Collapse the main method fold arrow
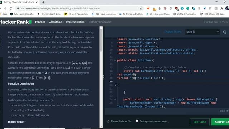The width and height of the screenshot is (229, 129). point(115,99)
